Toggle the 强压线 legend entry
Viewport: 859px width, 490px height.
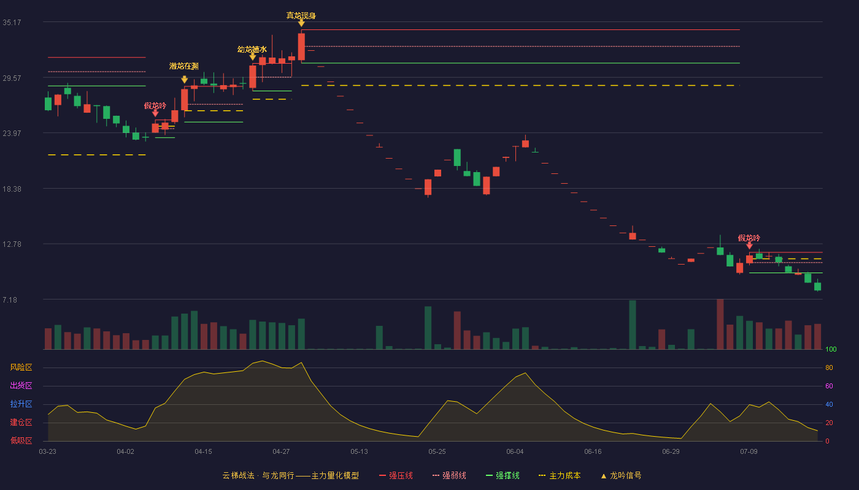click(x=396, y=475)
